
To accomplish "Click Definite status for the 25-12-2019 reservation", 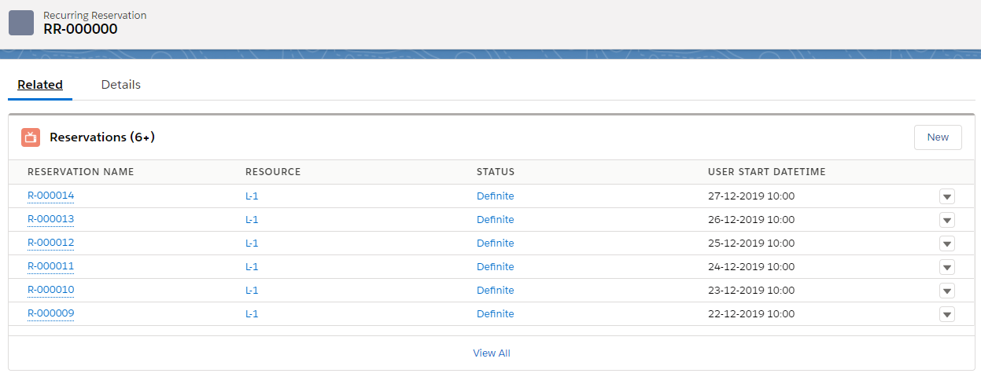I will coord(495,243).
